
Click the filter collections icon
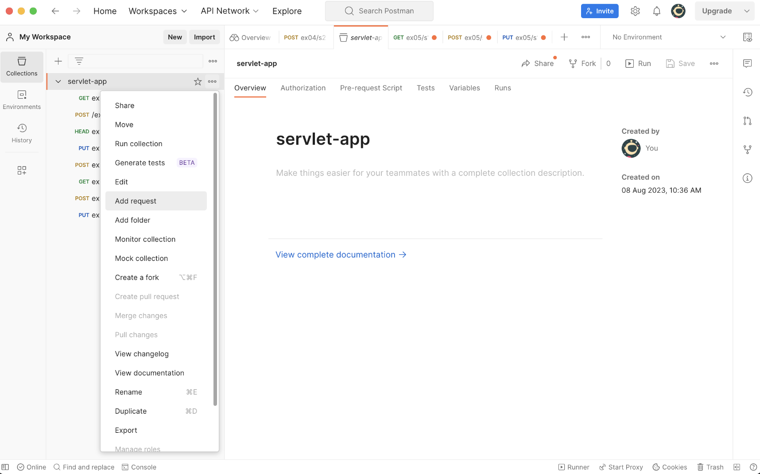pos(79,61)
